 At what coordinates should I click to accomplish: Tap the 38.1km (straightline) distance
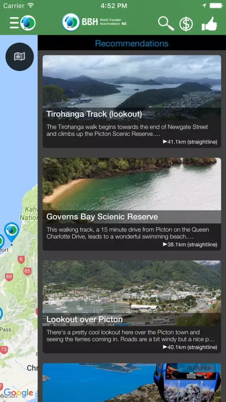pyautogui.click(x=189, y=244)
